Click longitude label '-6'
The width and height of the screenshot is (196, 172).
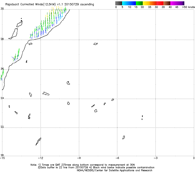[117, 158]
